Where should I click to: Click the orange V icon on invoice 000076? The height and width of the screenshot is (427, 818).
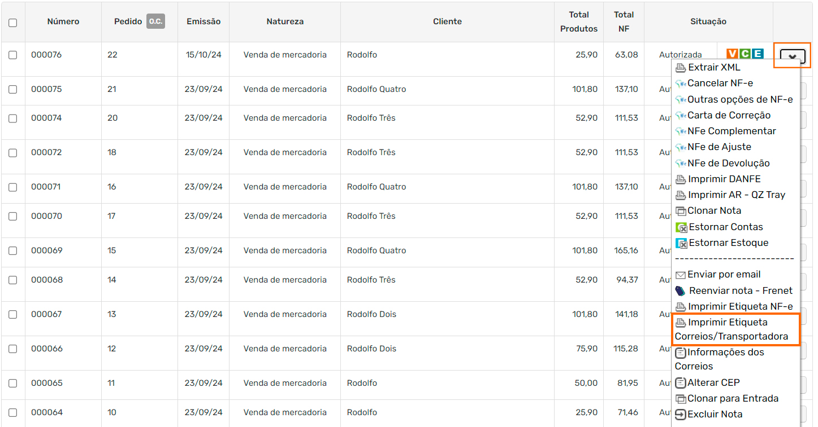pyautogui.click(x=732, y=54)
